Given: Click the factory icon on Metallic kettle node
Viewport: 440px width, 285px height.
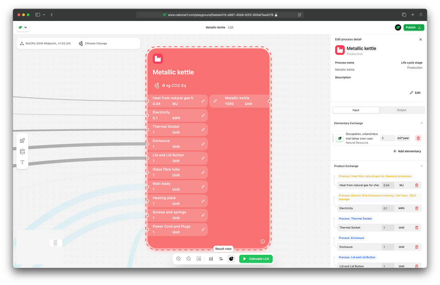Looking at the screenshot, I should coord(158,59).
